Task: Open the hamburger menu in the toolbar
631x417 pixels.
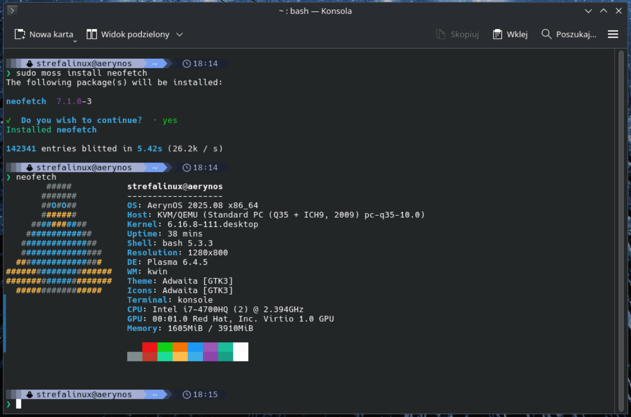Action: 613,34
